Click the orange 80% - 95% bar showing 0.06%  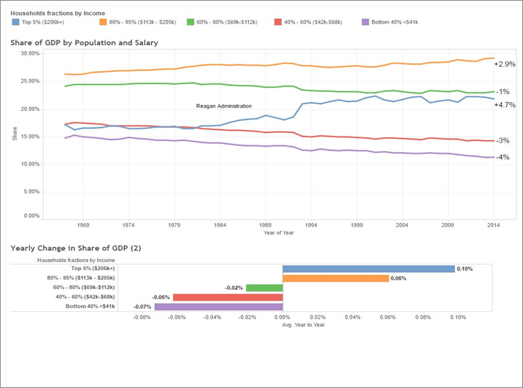point(336,278)
